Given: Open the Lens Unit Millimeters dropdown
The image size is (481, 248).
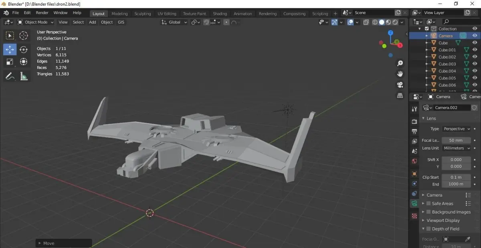Looking at the screenshot, I should pyautogui.click(x=457, y=148).
